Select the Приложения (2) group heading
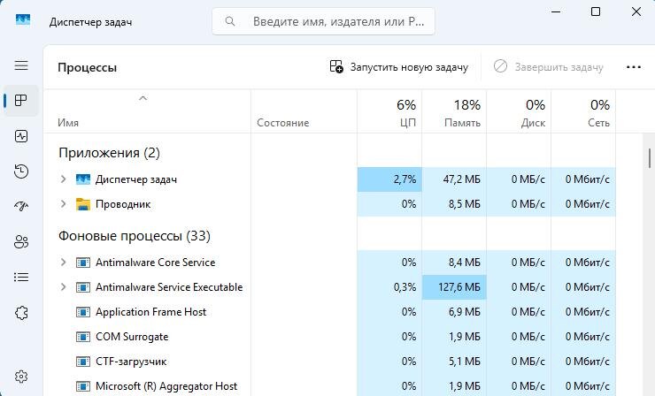 point(109,153)
